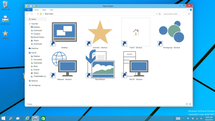Screen dimensions: 215x121
Task: Click the properties quick access icon
Action: click(31, 6)
